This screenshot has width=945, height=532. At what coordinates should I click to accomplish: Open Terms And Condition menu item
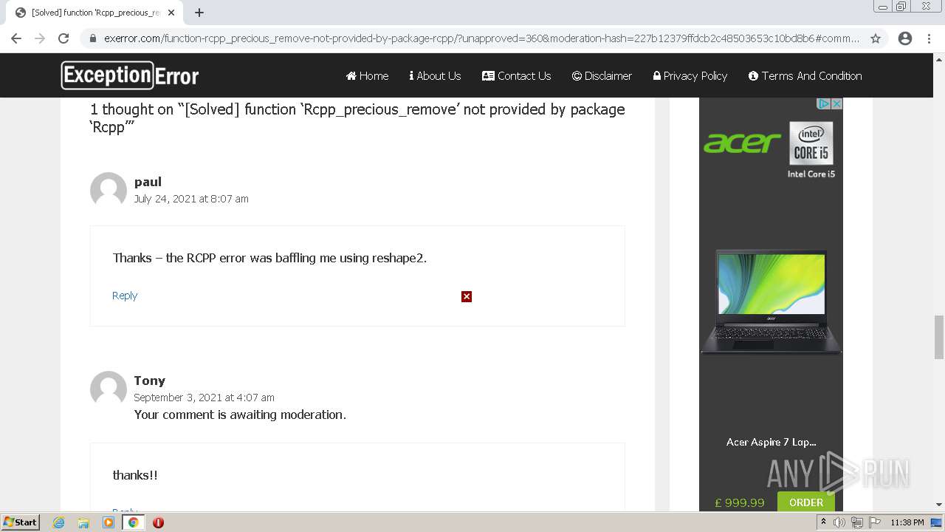[x=805, y=75]
